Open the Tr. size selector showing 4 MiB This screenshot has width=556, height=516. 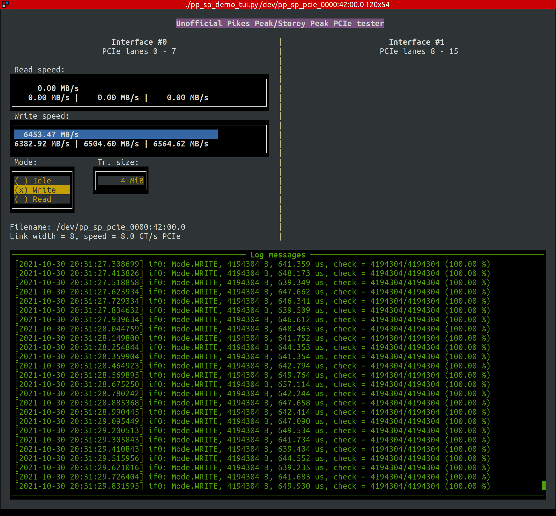point(121,181)
